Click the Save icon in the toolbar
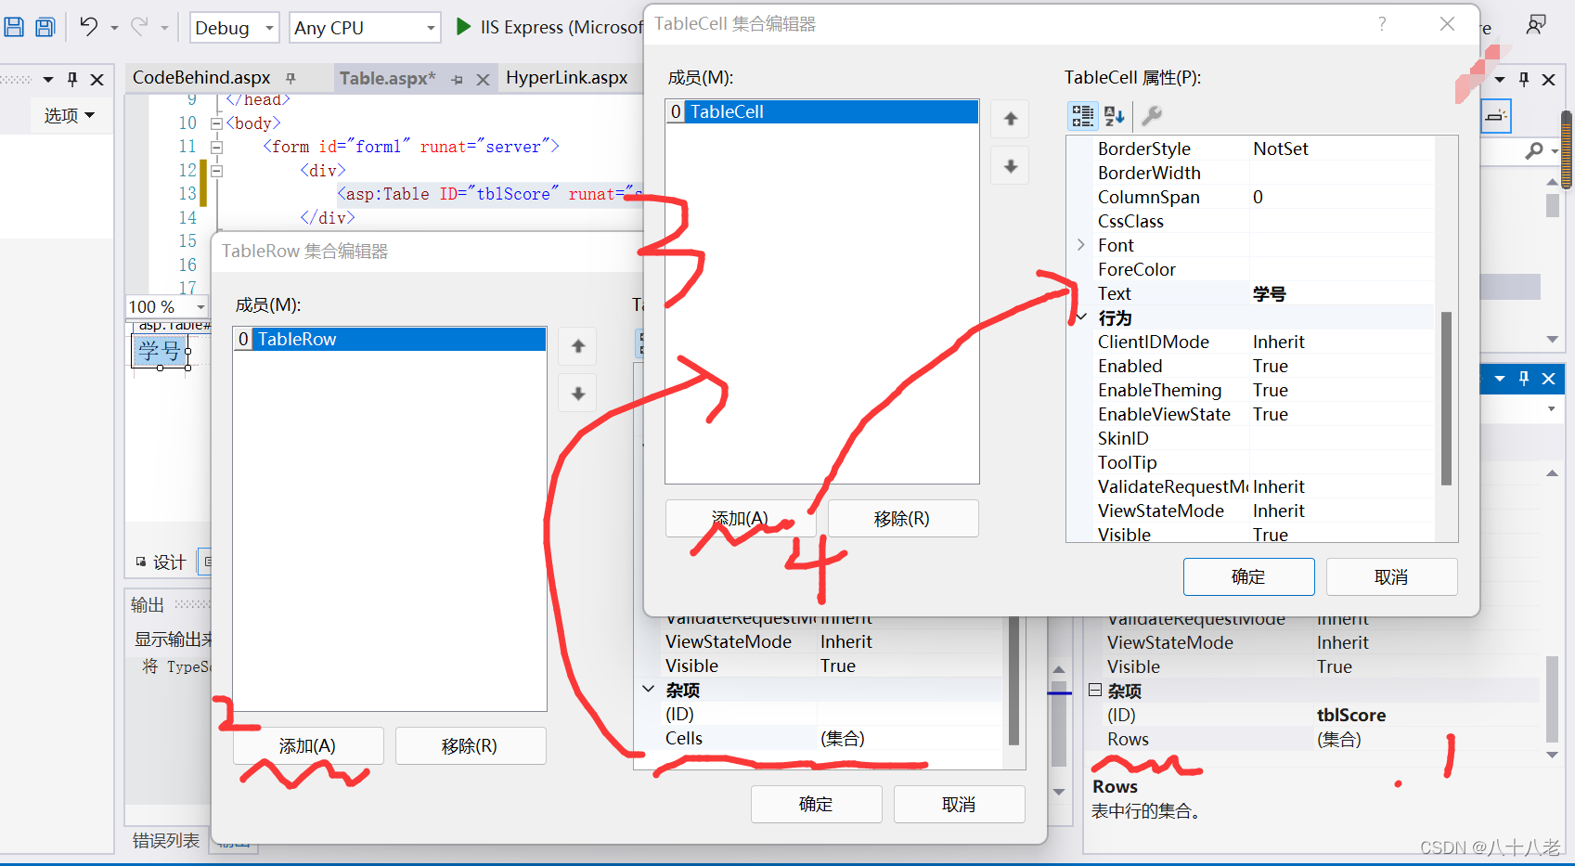 14,27
